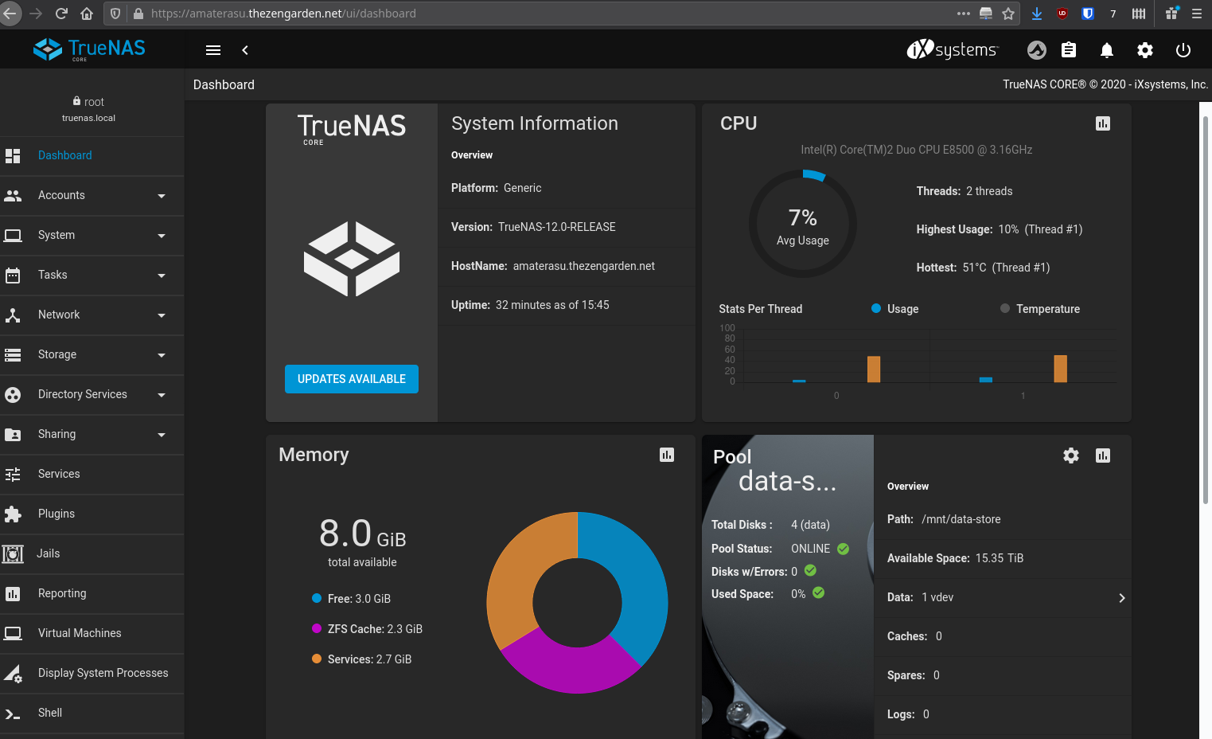Open Memory reports chart icon
Image resolution: width=1212 pixels, height=739 pixels.
(667, 455)
